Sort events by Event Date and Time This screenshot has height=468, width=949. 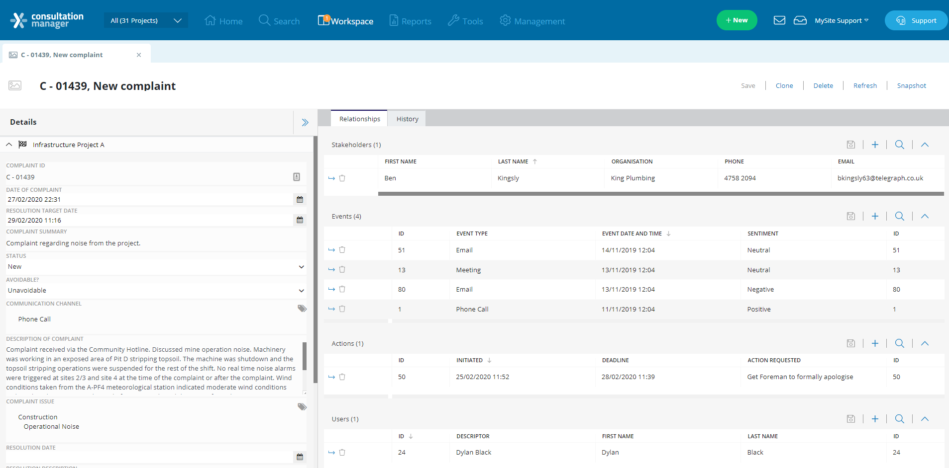click(636, 234)
